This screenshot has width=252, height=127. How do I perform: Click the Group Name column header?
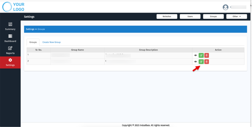pyautogui.click(x=78, y=50)
